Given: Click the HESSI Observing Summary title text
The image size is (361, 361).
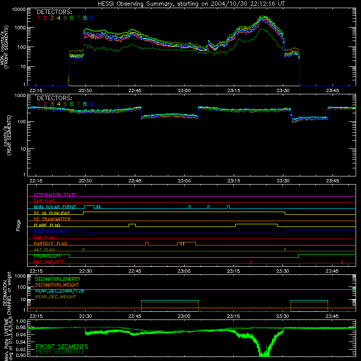Looking at the screenshot, I should tap(191, 4).
